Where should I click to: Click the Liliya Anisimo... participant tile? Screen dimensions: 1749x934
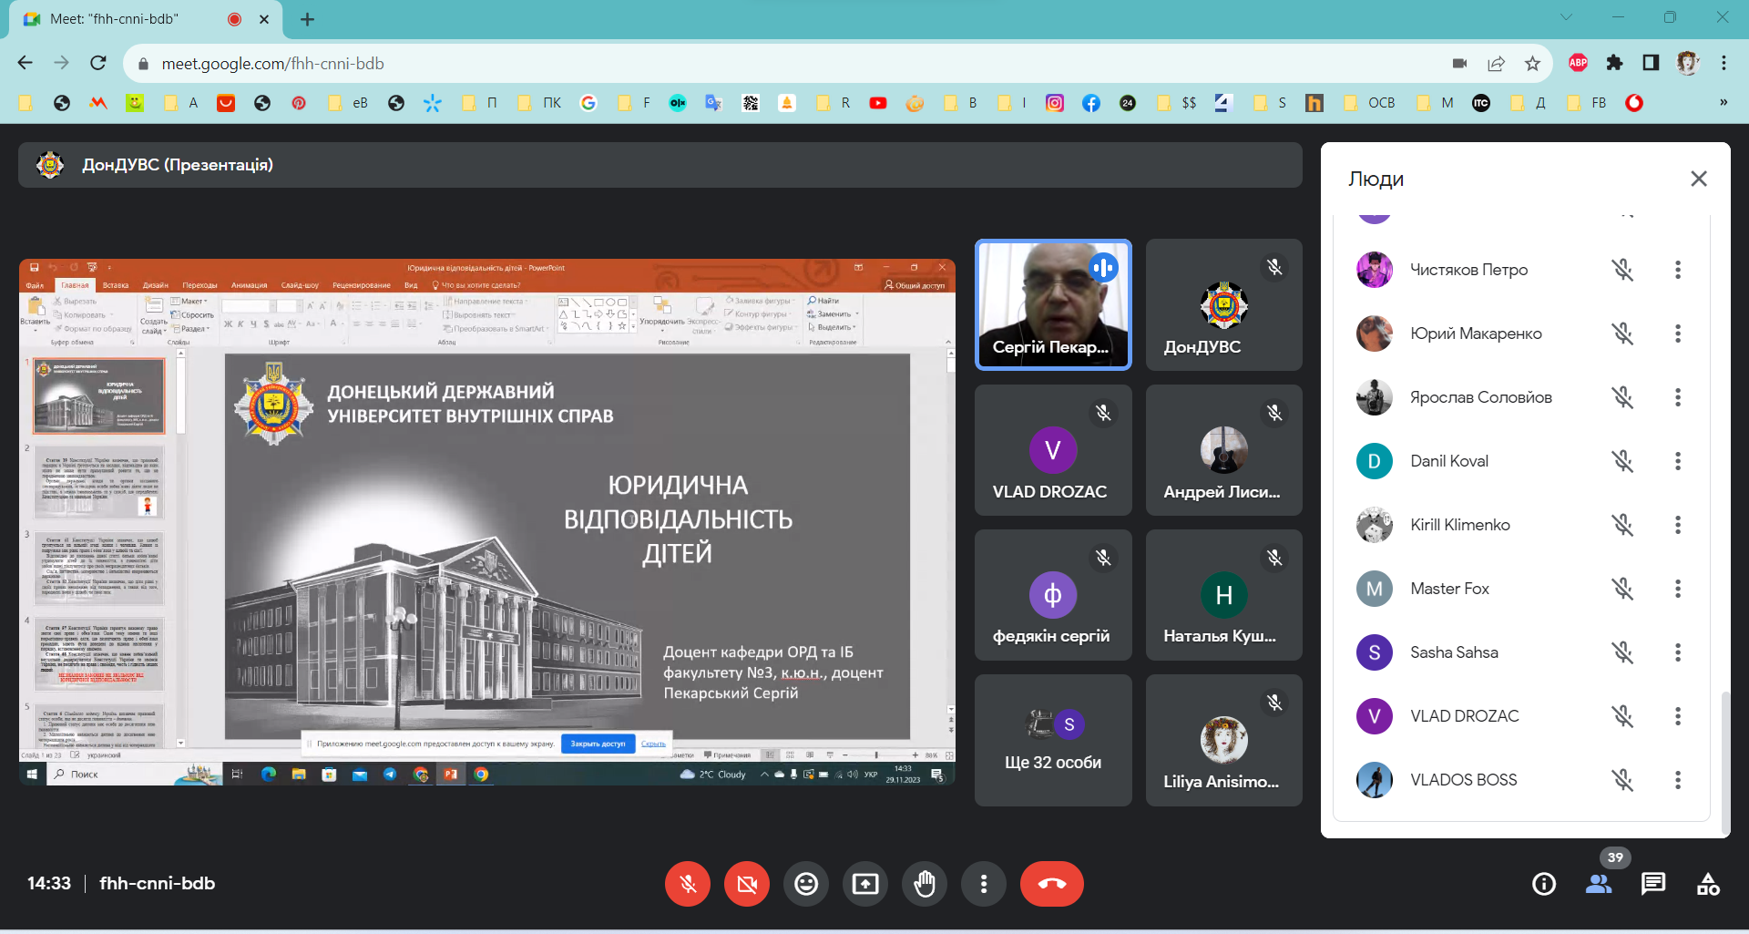click(1224, 740)
